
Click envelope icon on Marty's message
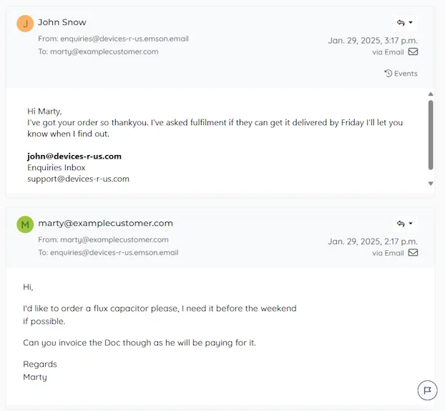click(413, 252)
